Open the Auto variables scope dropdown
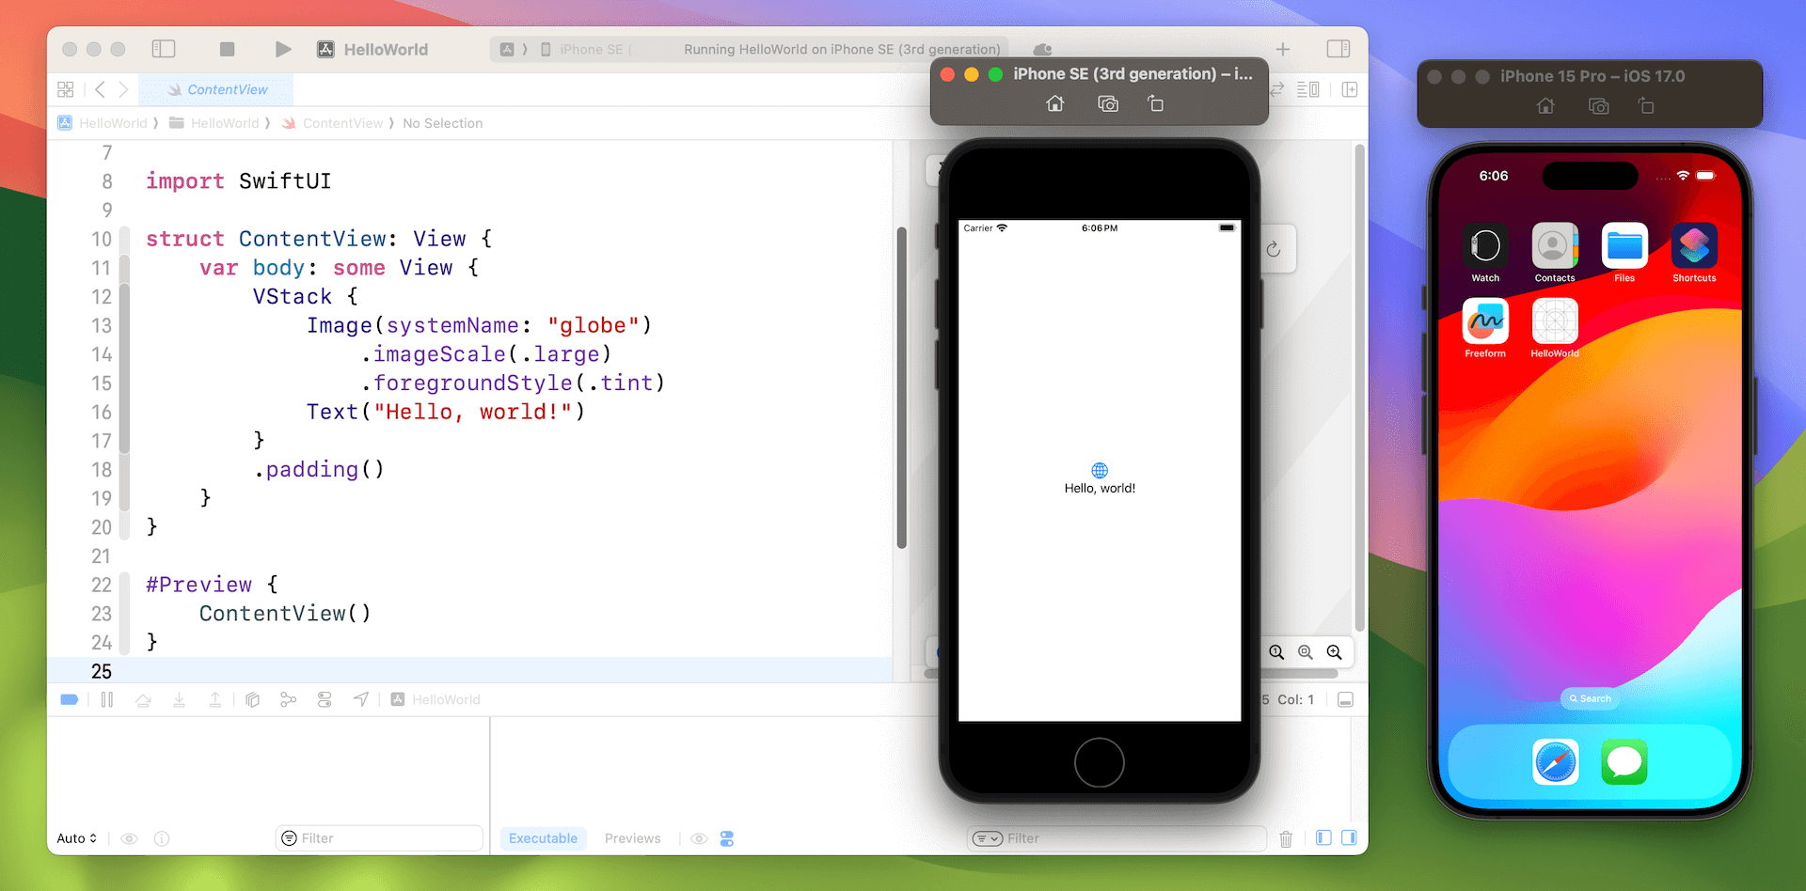1806x891 pixels. pyautogui.click(x=76, y=838)
